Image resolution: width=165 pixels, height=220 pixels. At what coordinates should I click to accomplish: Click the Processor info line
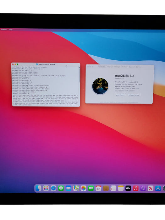pyautogui.click(x=128, y=84)
